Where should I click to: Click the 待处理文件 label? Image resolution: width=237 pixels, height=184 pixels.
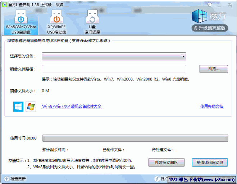[163, 150]
